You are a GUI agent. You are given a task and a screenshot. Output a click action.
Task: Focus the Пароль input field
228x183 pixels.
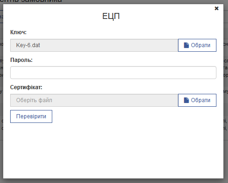point(113,73)
